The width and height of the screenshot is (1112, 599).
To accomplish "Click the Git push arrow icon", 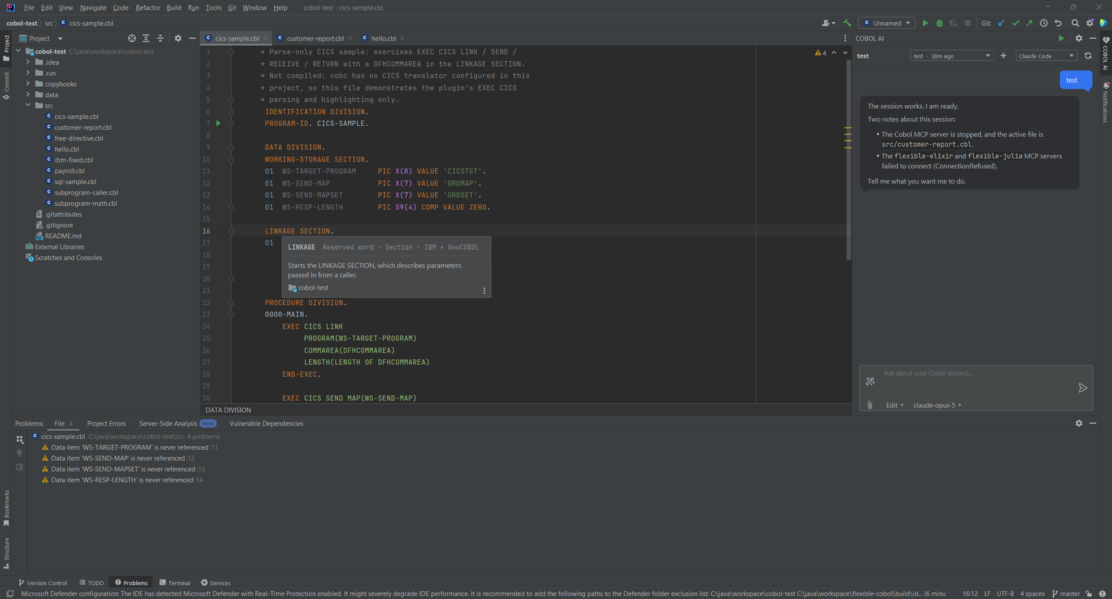I will 1029,23.
